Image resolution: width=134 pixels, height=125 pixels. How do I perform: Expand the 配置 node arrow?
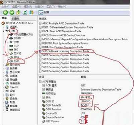tap(3, 102)
